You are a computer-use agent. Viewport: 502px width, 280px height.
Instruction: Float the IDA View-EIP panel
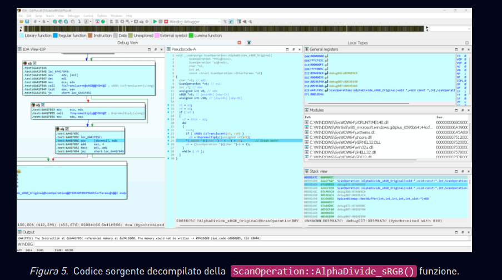point(156,49)
